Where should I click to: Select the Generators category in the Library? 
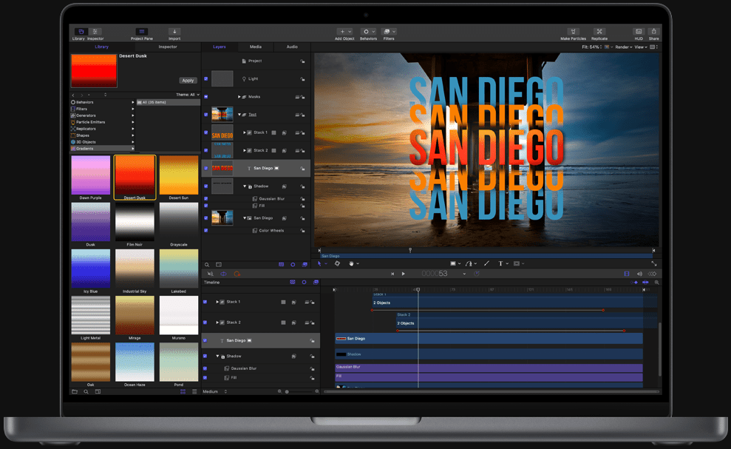(86, 115)
